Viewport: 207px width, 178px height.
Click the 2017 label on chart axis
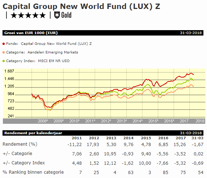[184, 121]
